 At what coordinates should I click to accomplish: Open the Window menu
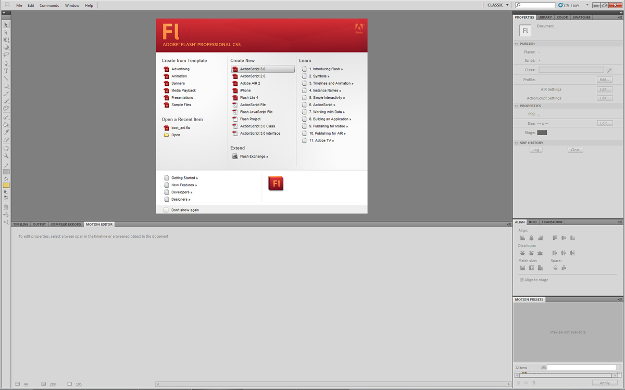click(x=72, y=5)
